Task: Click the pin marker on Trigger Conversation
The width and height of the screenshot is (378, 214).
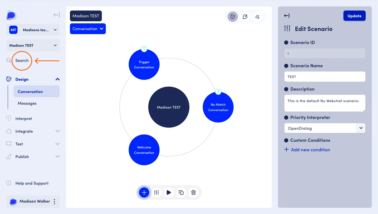Action: [x=144, y=49]
